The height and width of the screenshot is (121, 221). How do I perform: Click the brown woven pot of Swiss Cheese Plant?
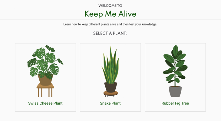point(45,80)
